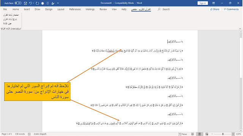Viewport: 243px width, 136px height.
Task: Open the File menu
Action: pos(5,9)
